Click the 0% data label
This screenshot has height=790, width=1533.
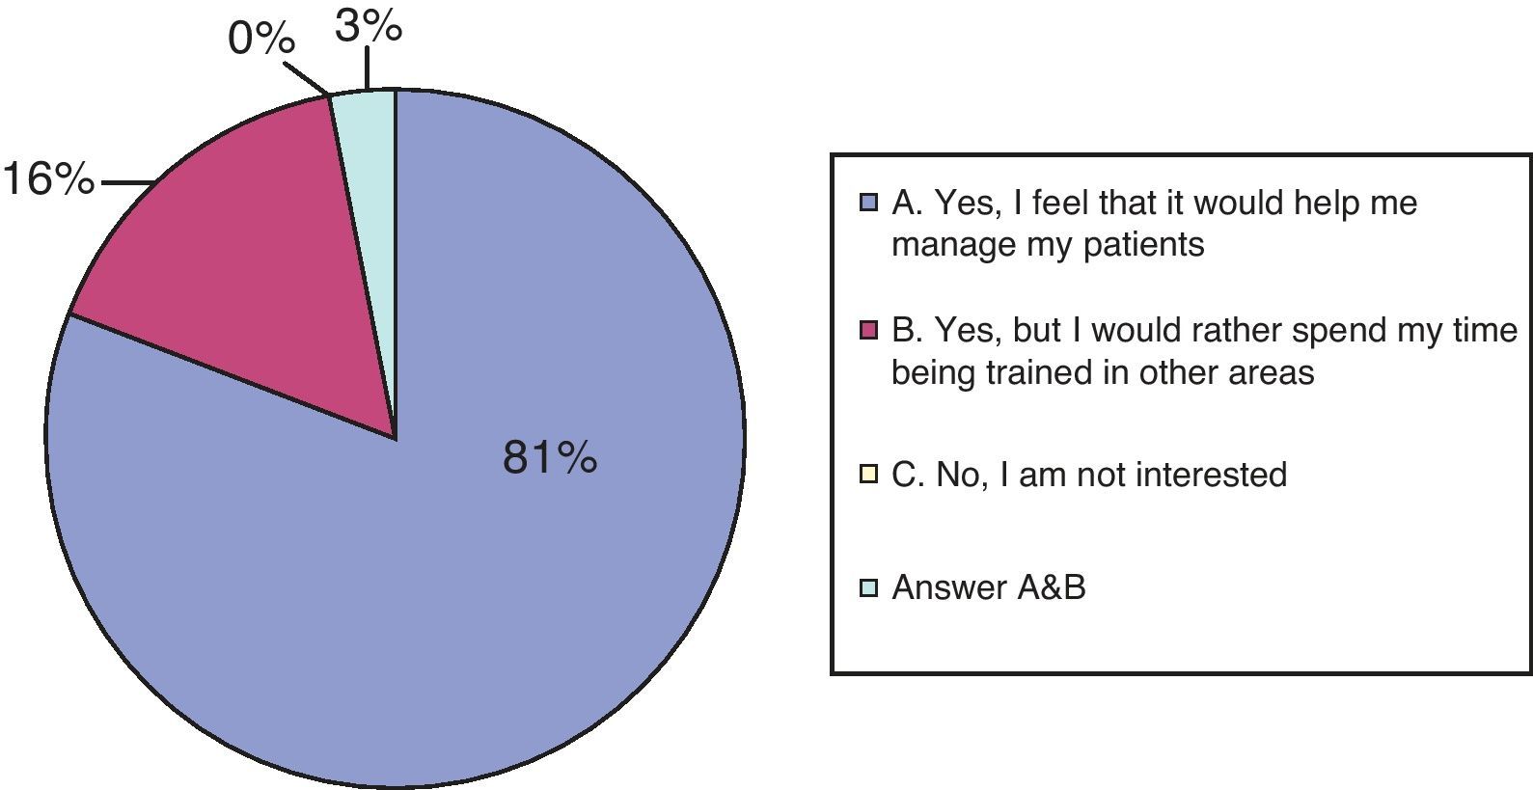coord(260,41)
